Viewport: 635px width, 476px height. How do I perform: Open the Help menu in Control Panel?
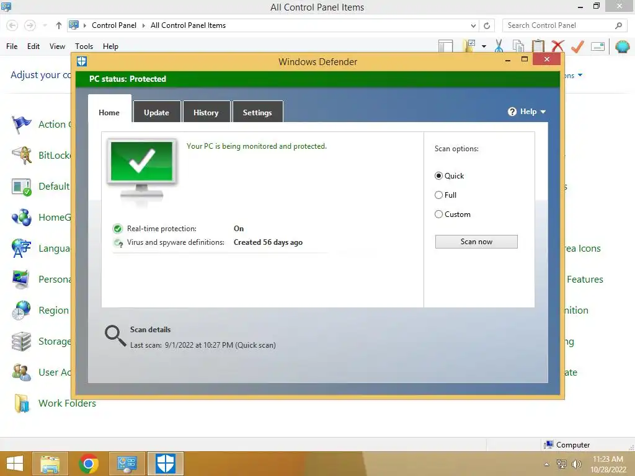tap(110, 46)
